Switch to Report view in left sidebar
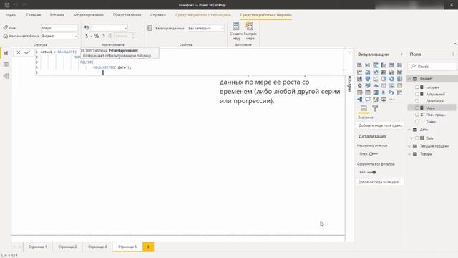Image resolution: width=458 pixels, height=258 pixels. (6, 53)
